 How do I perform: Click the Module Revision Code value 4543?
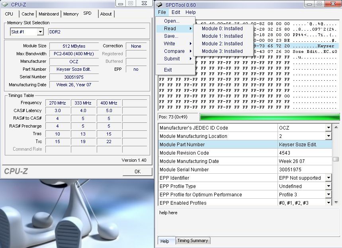305,153
